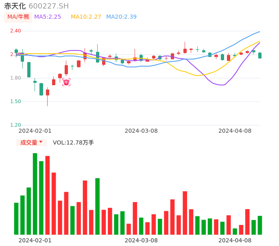
Task: Click the 2024-04-08 date under the volume chart
Action: 235,240
